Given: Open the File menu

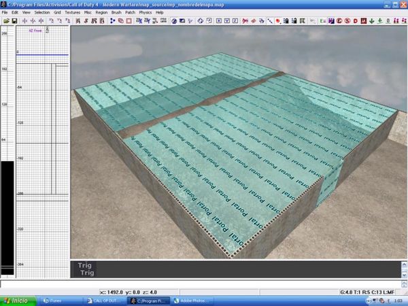Looking at the screenshot, I should (x=5, y=12).
